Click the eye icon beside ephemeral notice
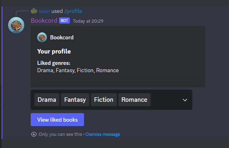The width and height of the screenshot is (229, 148). [34, 134]
